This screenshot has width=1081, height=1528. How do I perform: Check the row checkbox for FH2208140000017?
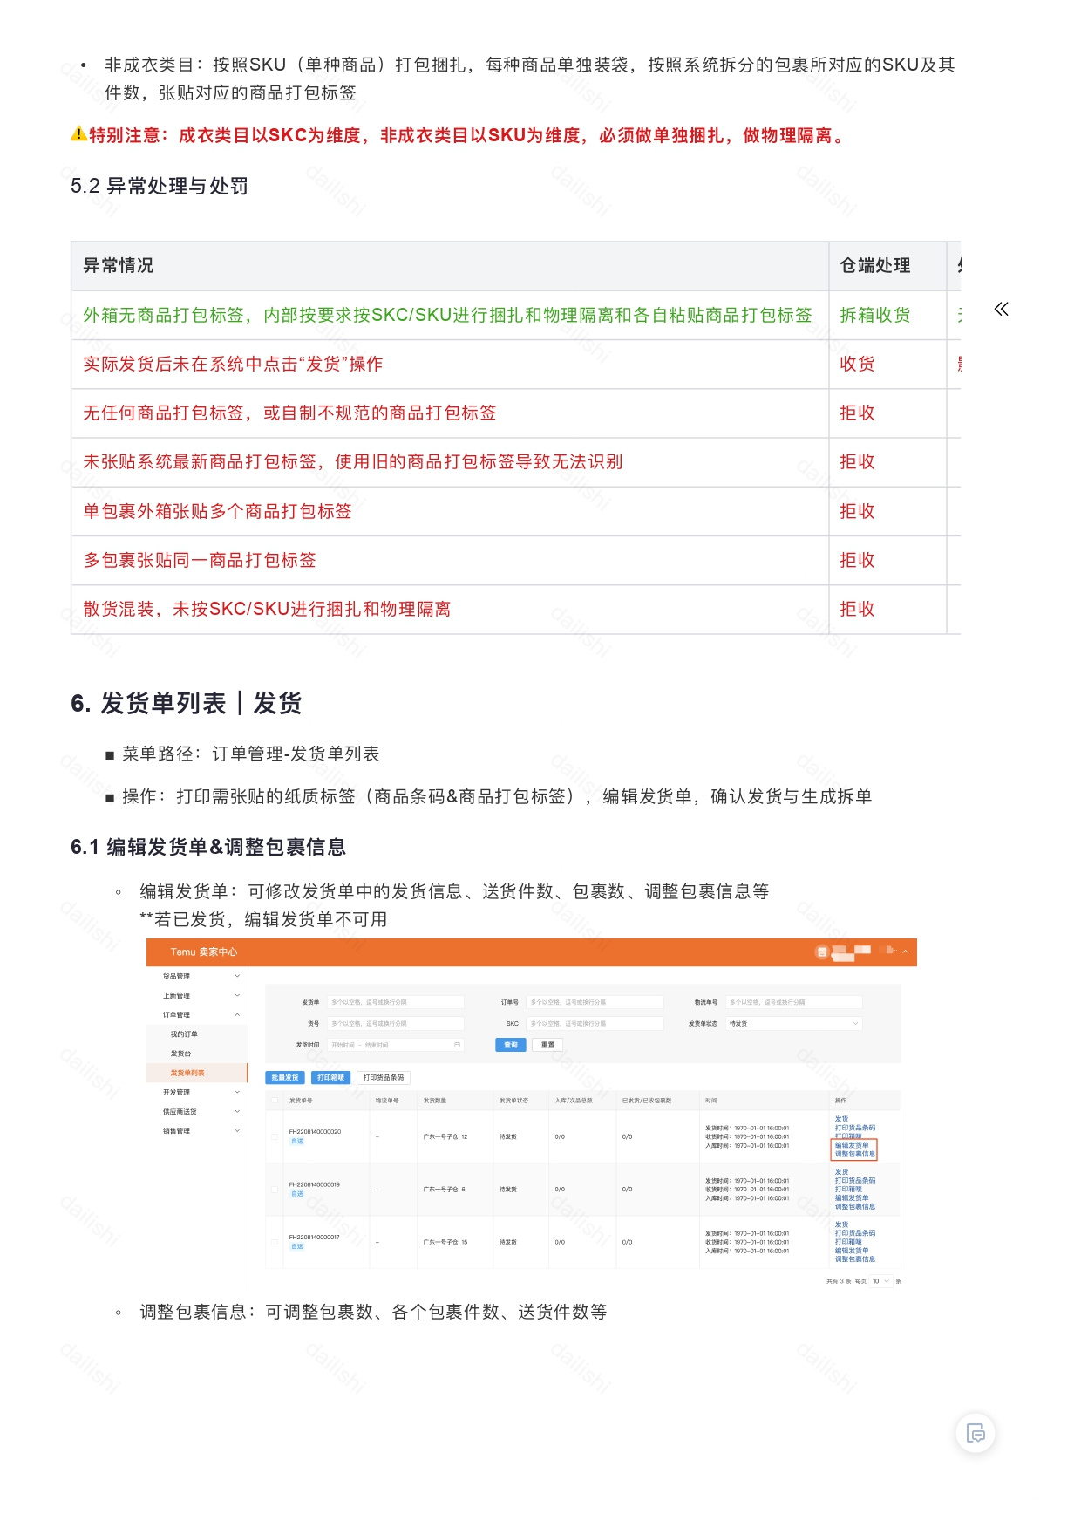[274, 1242]
